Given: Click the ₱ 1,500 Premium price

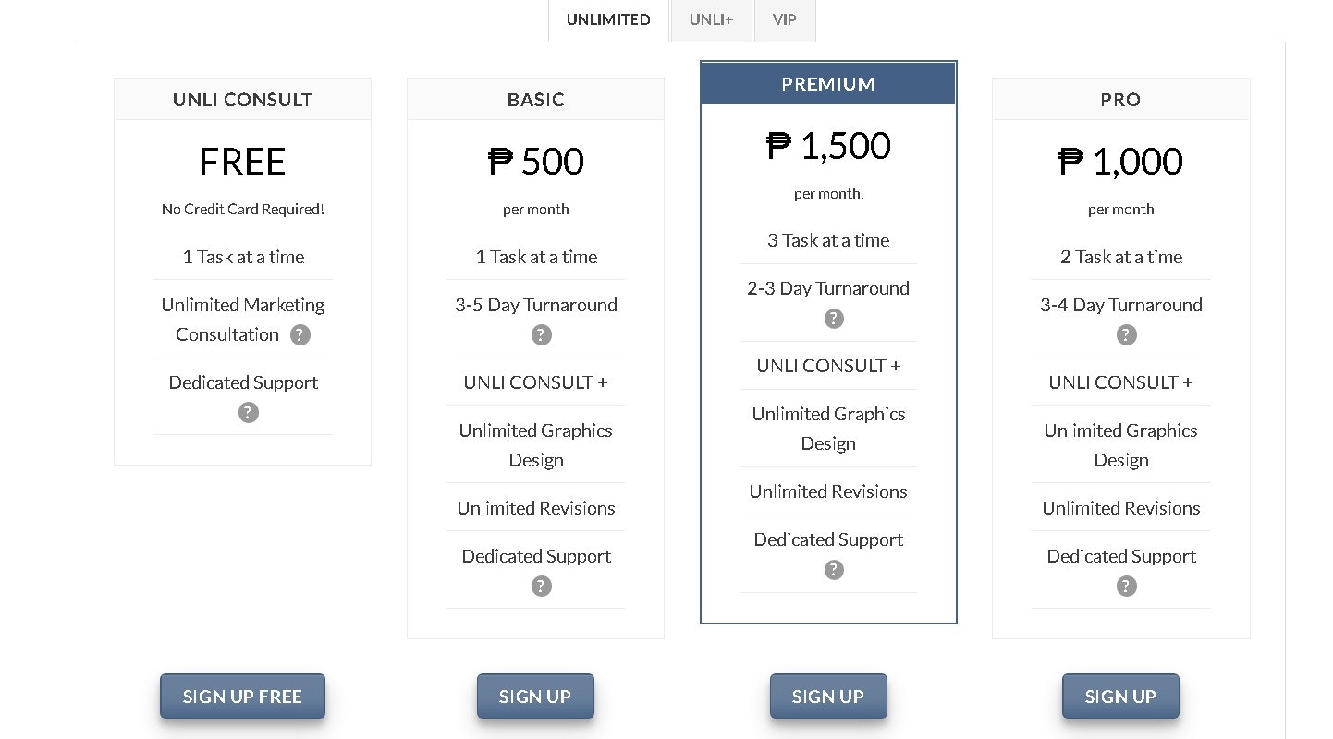Looking at the screenshot, I should pyautogui.click(x=828, y=146).
